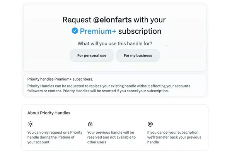The height and width of the screenshot is (155, 232).
Task: Click the padlock icon for reserved handle
Action: pyautogui.click(x=90, y=124)
